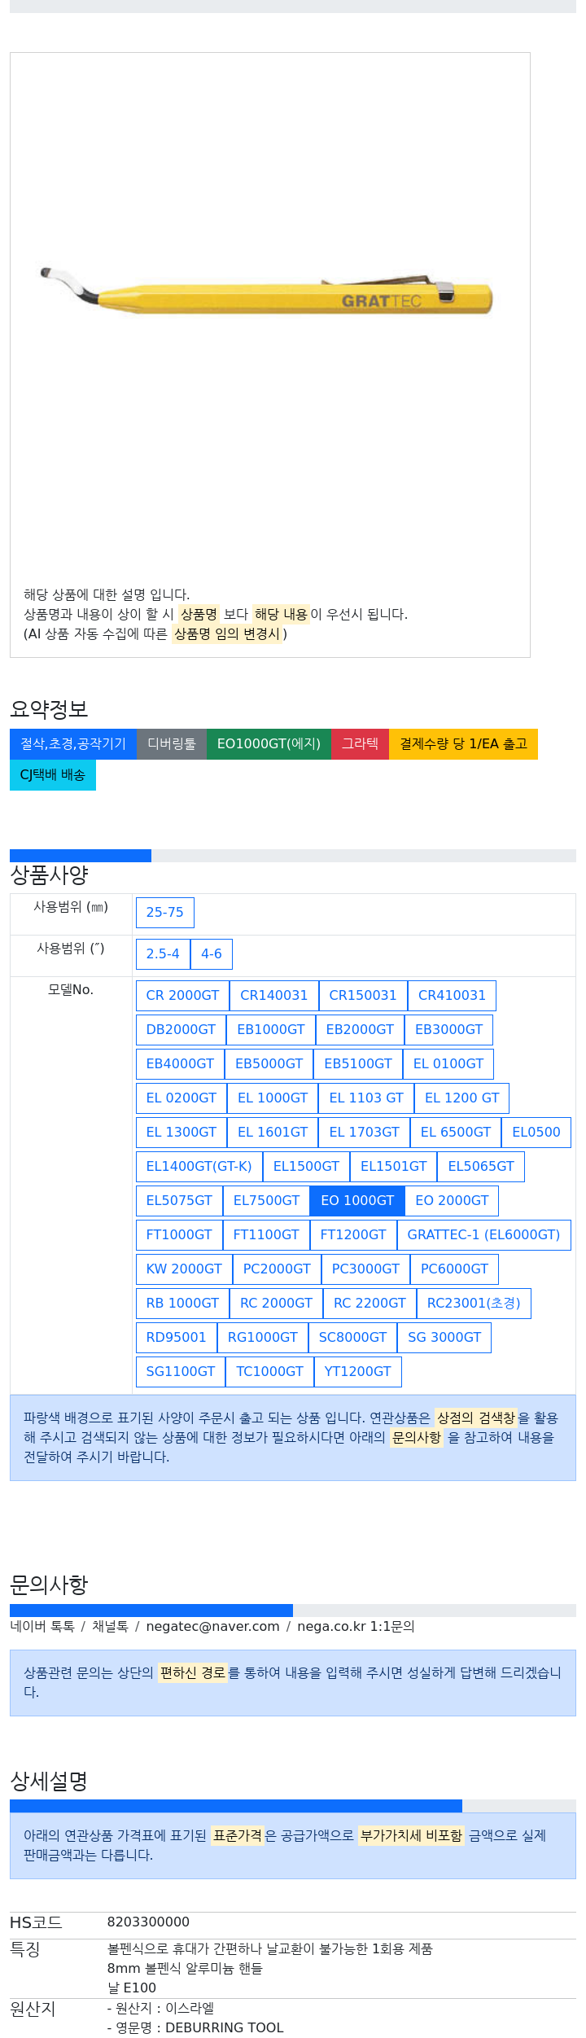Open model CR 2000GT
The image size is (586, 2038).
tap(182, 996)
